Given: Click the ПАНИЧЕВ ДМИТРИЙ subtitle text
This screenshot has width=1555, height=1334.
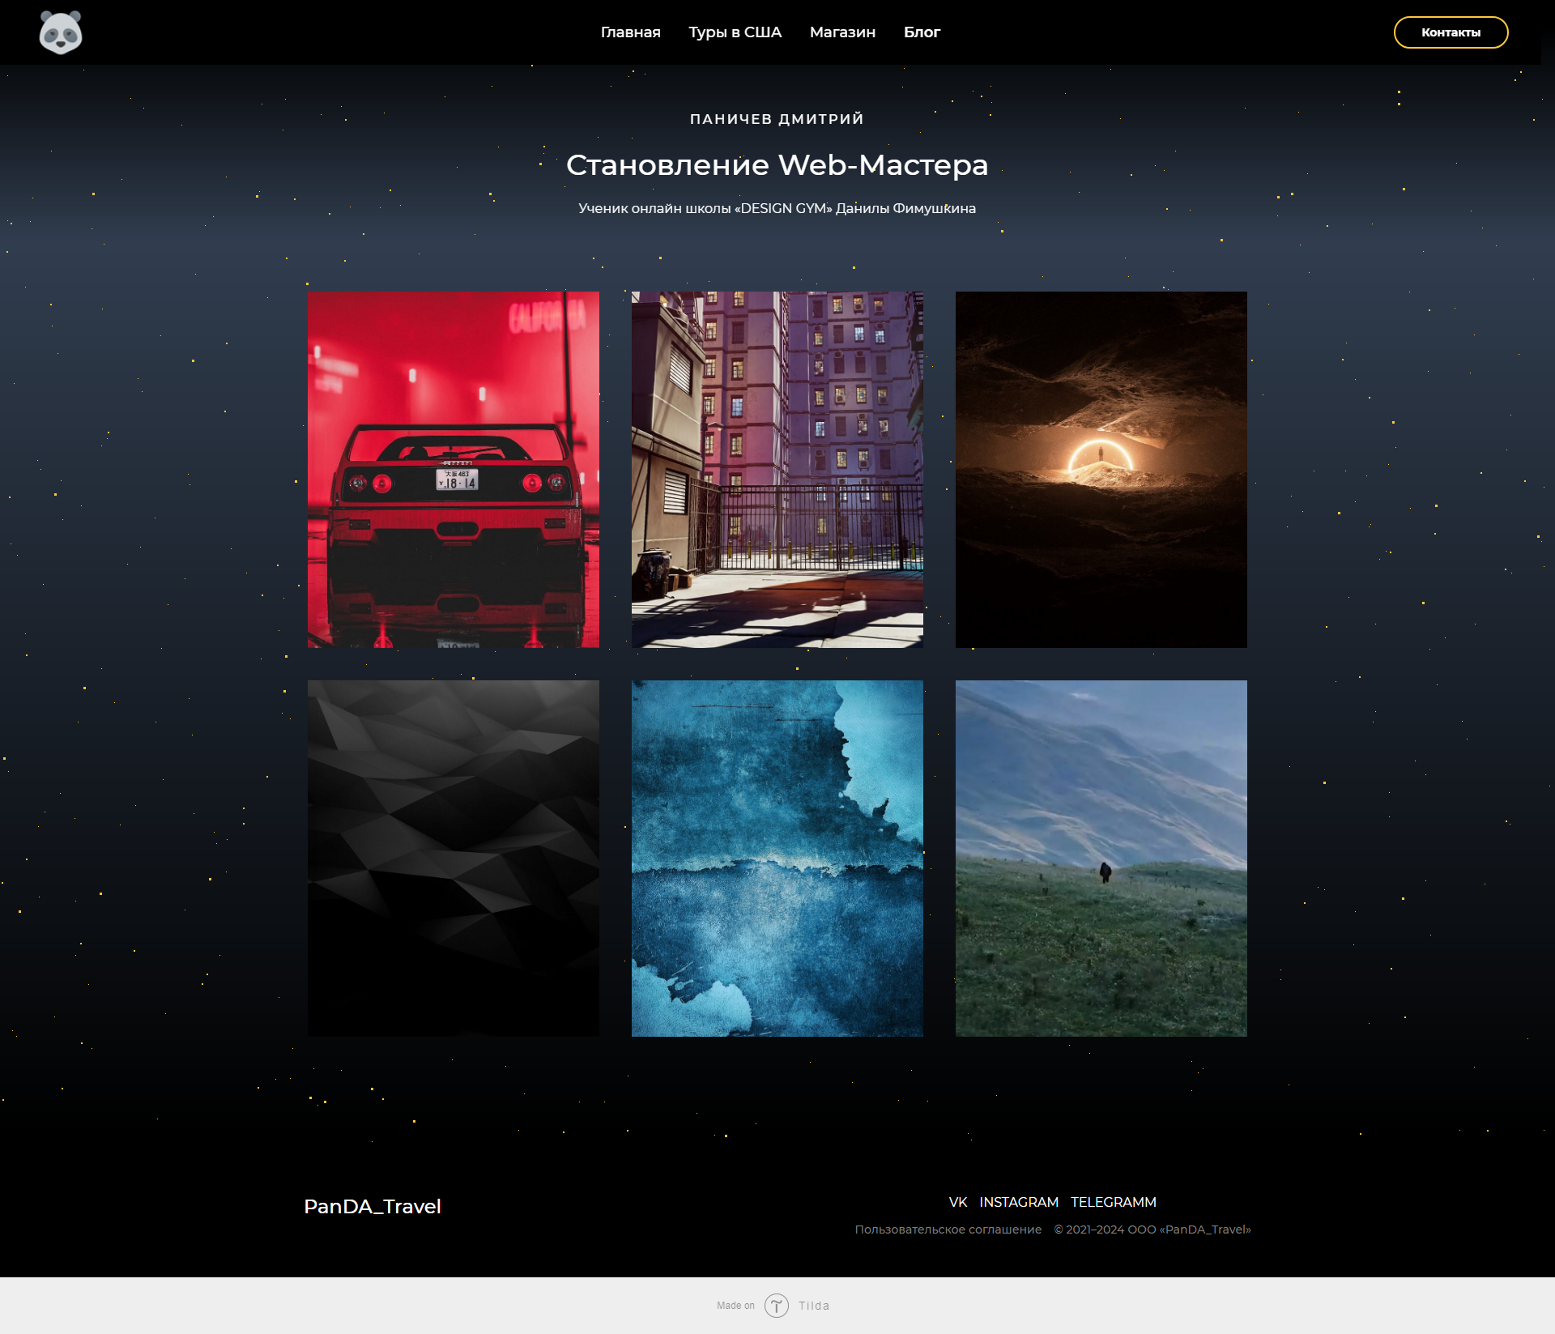Looking at the screenshot, I should point(777,119).
